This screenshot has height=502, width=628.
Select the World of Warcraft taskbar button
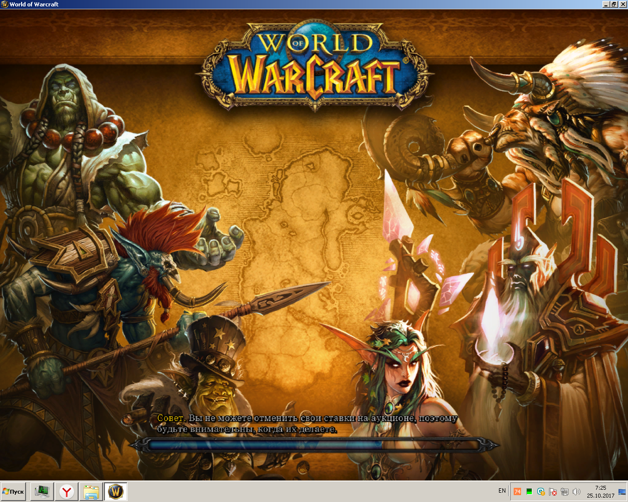(116, 491)
